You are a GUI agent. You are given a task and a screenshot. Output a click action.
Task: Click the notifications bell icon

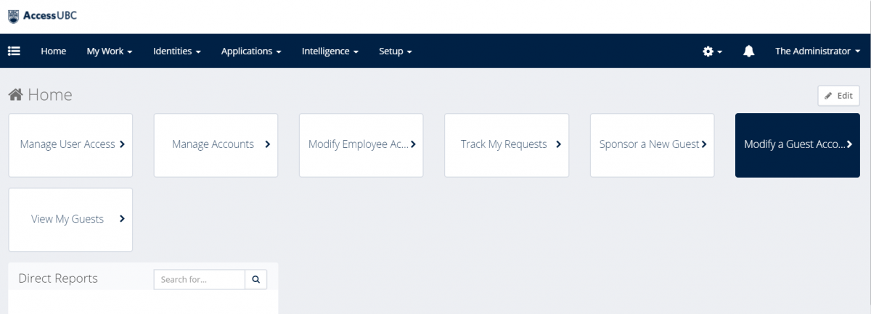pos(748,51)
